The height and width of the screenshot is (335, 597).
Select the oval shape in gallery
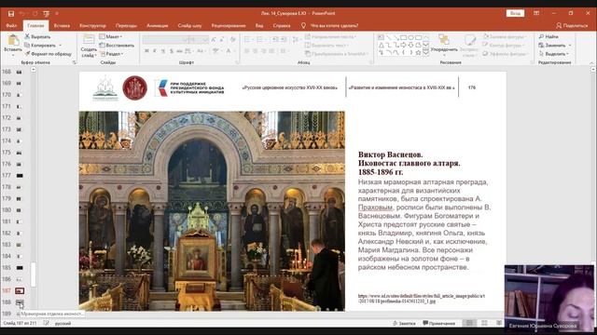pyautogui.click(x=411, y=37)
